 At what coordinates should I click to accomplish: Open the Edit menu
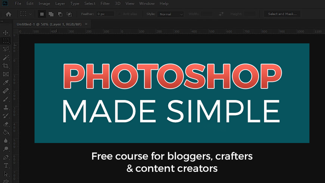[x=30, y=4]
